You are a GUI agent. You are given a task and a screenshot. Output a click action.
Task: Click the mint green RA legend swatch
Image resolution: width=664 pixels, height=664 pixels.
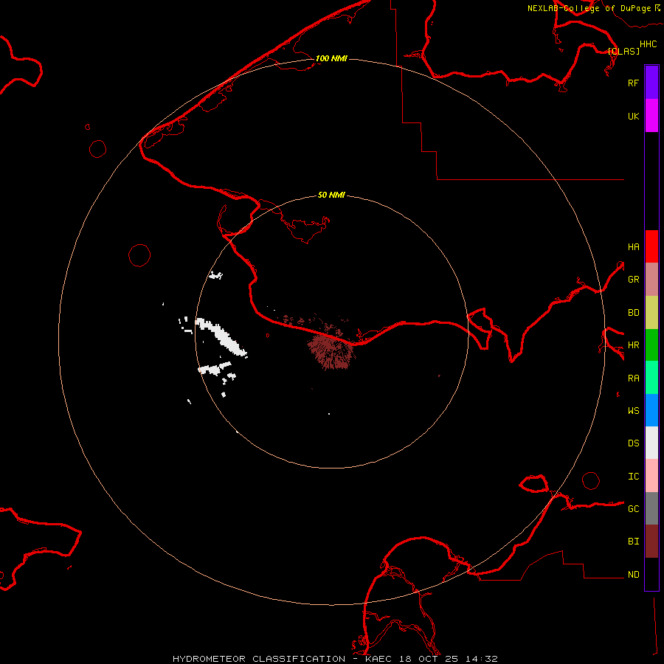[x=651, y=378]
